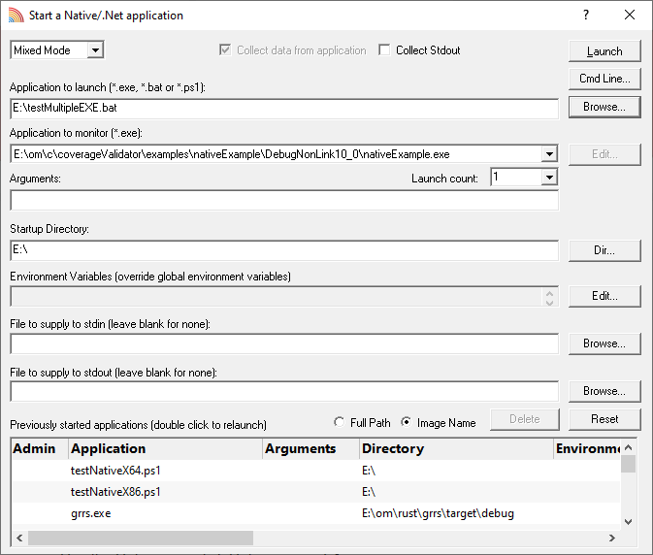Click the help question mark icon
653x555 pixels.
click(586, 15)
